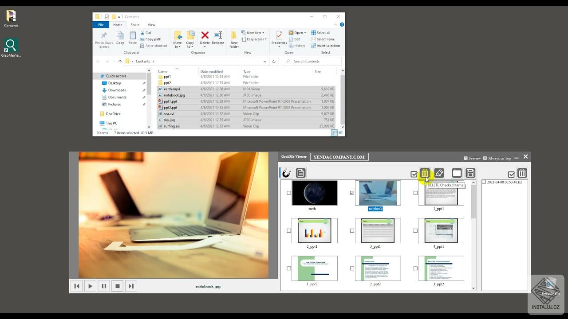
Task: Click the floppy disk save icon
Action: pos(470,173)
